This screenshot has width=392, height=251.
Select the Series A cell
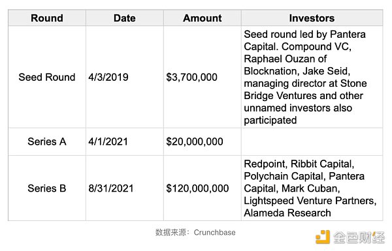[47, 141]
